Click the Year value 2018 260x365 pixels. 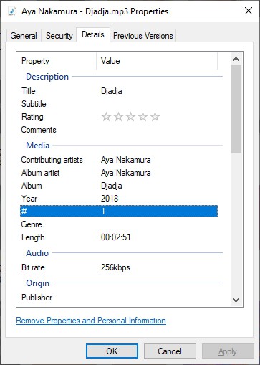click(110, 199)
